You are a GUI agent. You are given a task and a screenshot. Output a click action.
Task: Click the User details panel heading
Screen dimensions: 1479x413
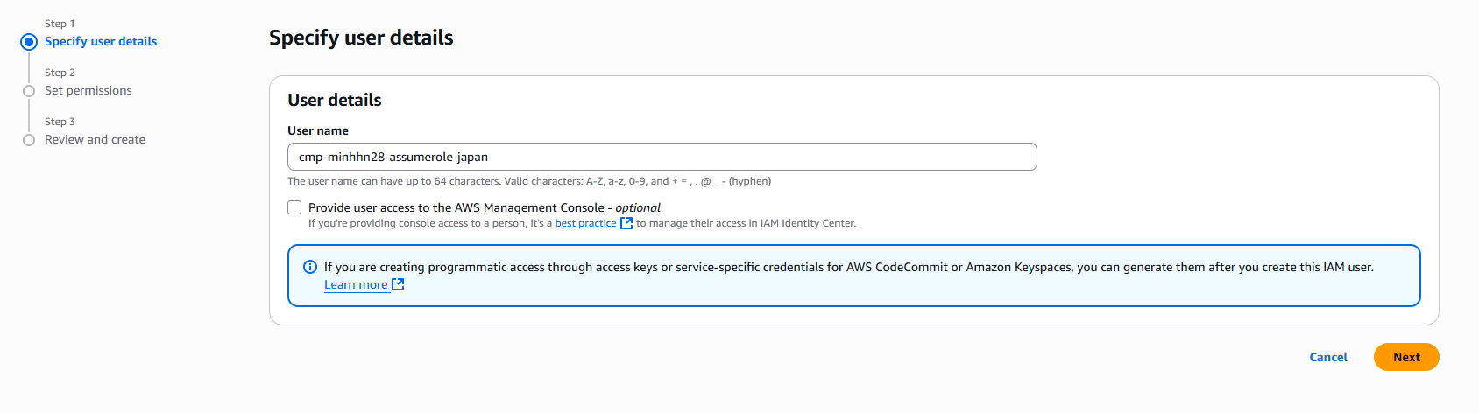[x=335, y=100]
